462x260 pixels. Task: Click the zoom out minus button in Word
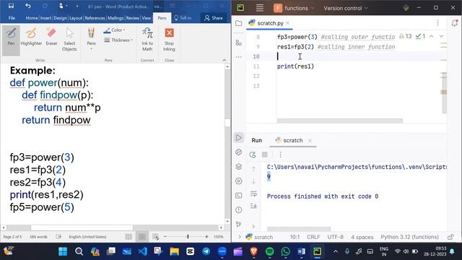click(x=165, y=237)
